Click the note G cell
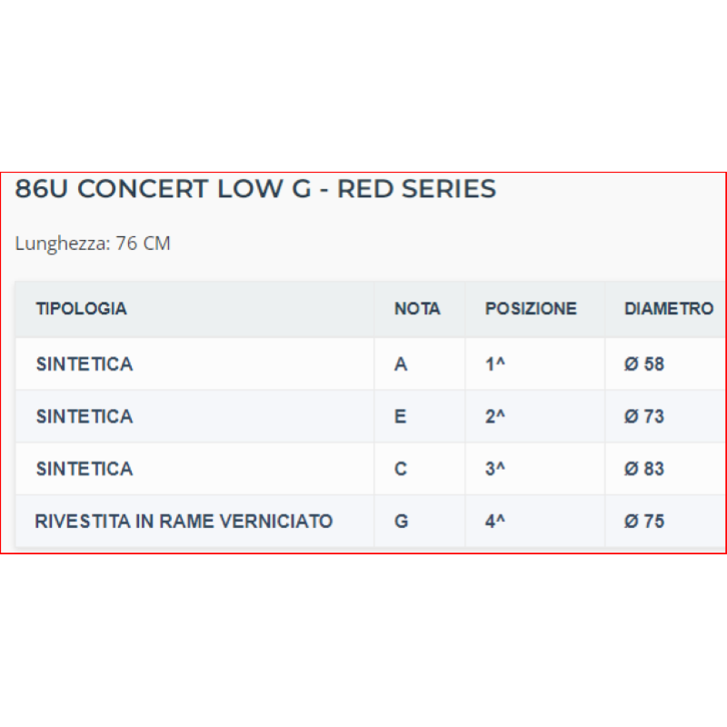 point(402,522)
